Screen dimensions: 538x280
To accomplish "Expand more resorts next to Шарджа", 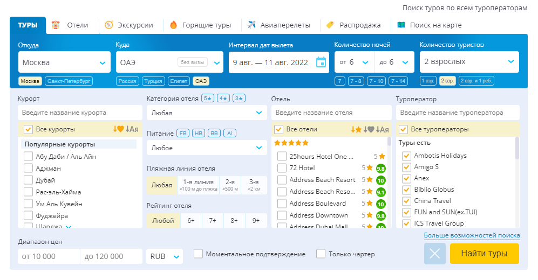I will tap(69, 227).
